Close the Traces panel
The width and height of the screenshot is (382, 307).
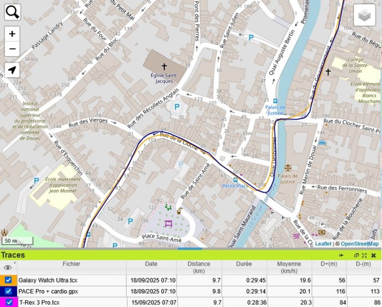click(x=373, y=255)
